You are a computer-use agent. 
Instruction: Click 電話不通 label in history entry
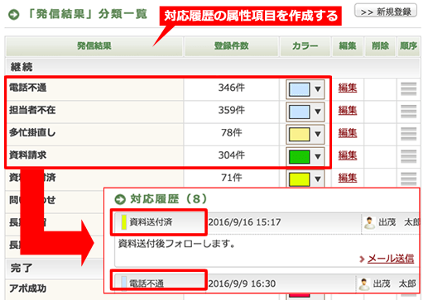pyautogui.click(x=147, y=283)
